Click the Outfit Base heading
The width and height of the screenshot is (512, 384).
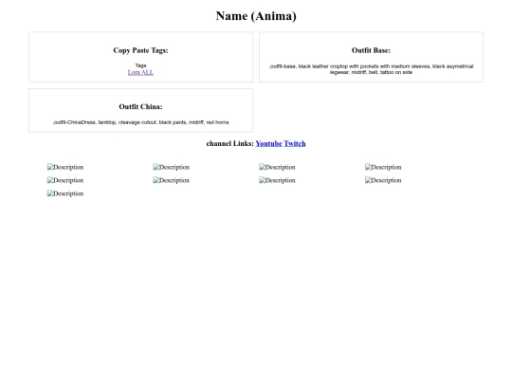(371, 50)
